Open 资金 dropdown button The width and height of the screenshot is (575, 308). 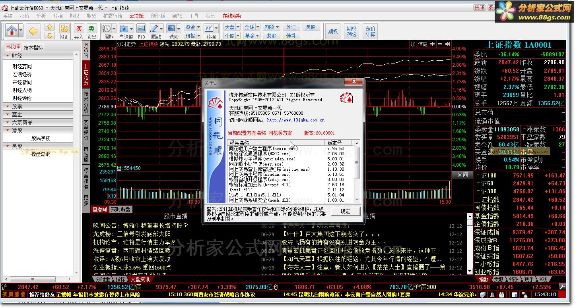tap(192, 27)
